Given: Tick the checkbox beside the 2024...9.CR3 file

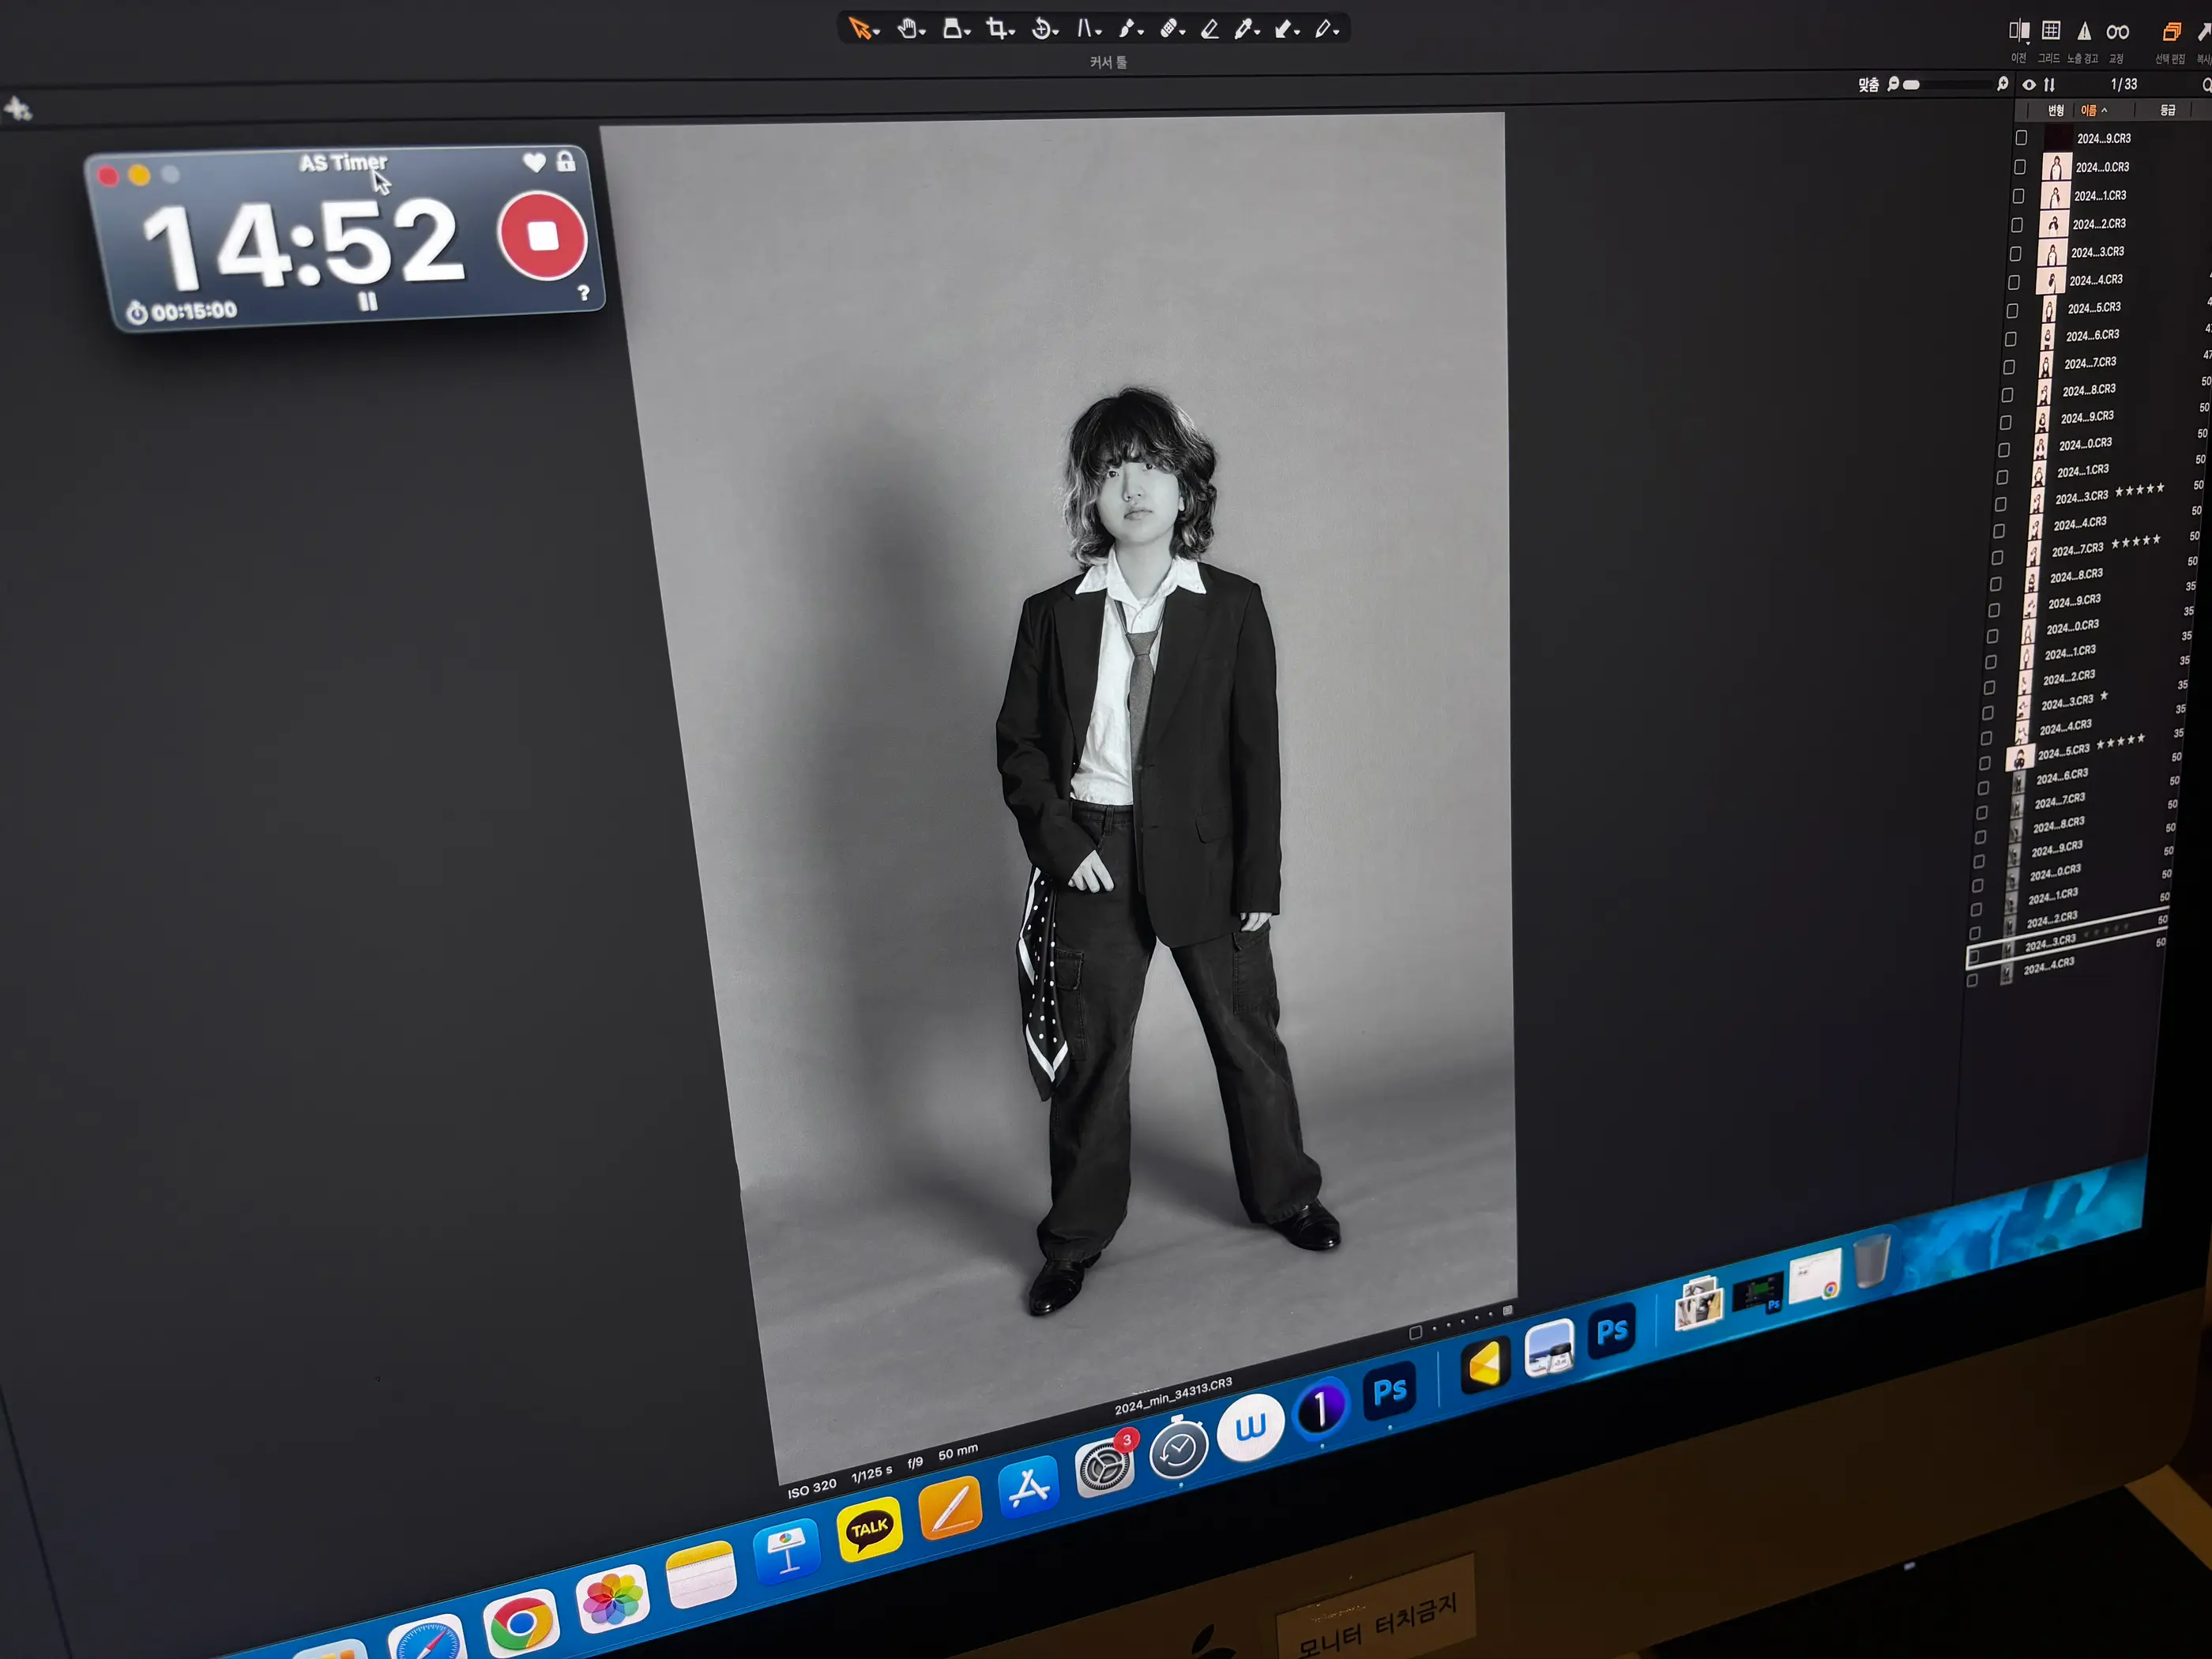Looking at the screenshot, I should tap(2022, 140).
